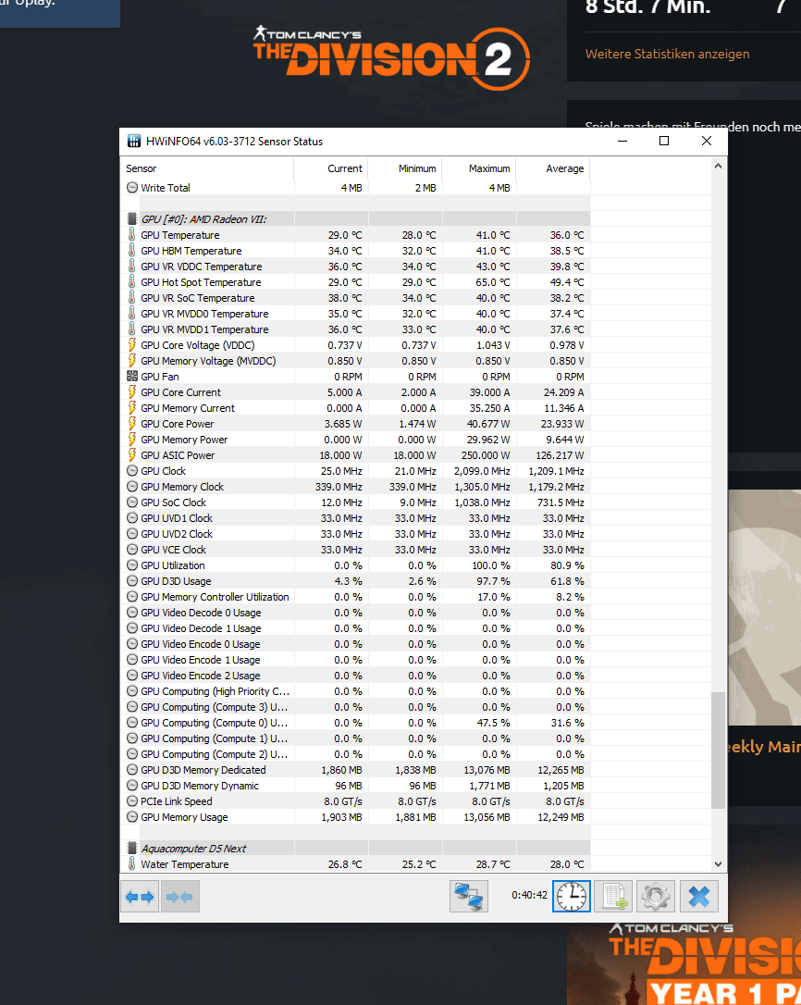Click the lightning icon beside GPU ASIC Power
Screen dimensions: 801x1005
pos(132,455)
